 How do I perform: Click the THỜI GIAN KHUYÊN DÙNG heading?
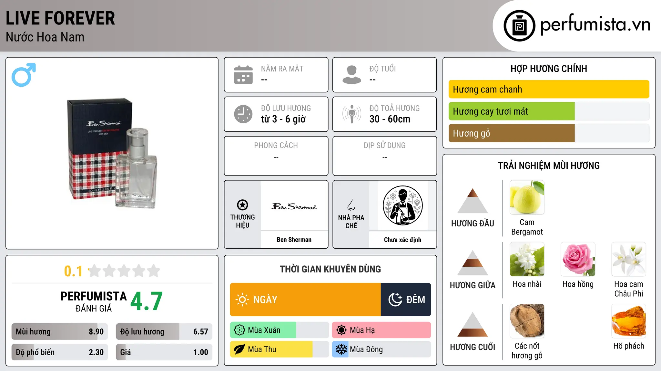pyautogui.click(x=330, y=269)
